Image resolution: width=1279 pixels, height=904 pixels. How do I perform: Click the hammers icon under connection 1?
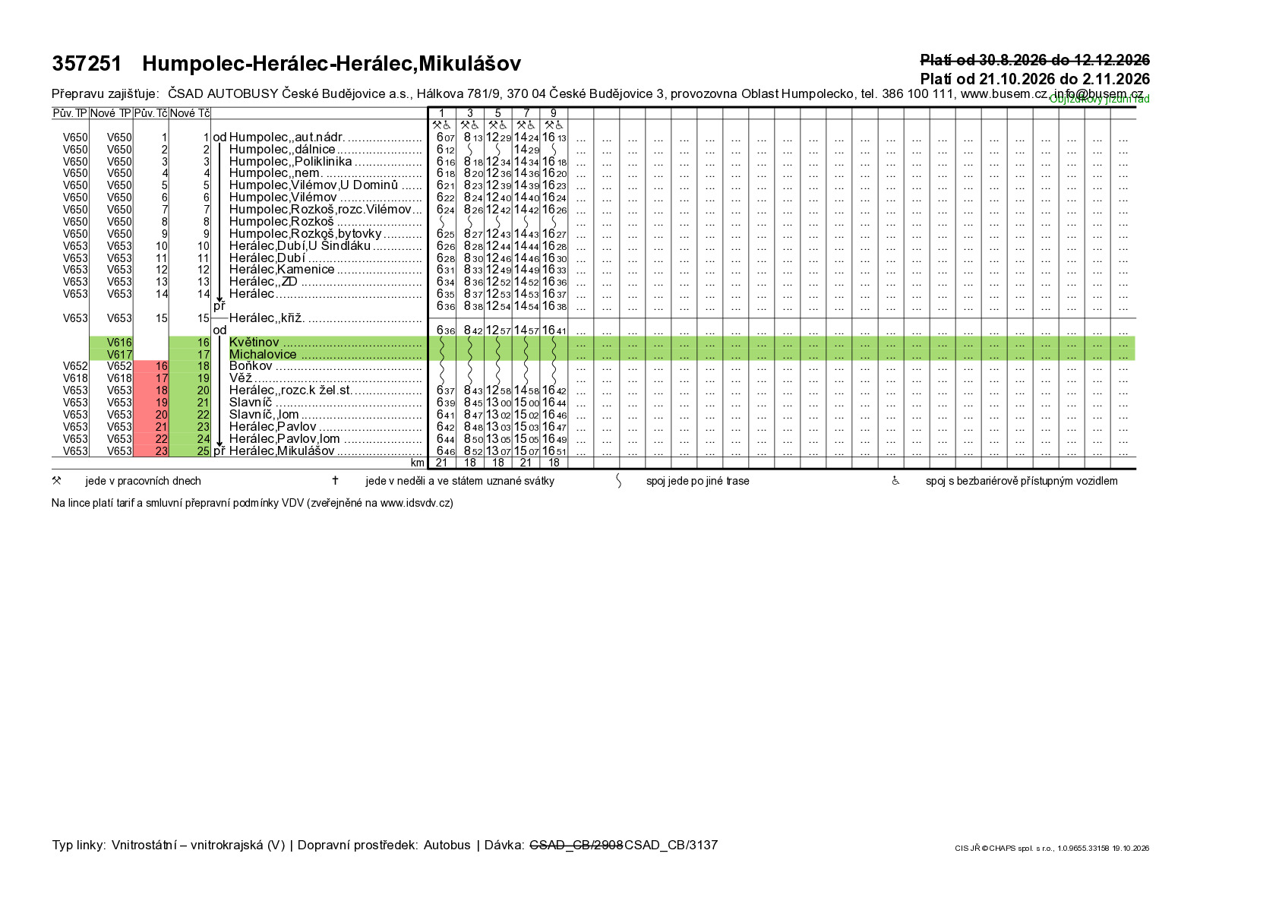(x=437, y=125)
